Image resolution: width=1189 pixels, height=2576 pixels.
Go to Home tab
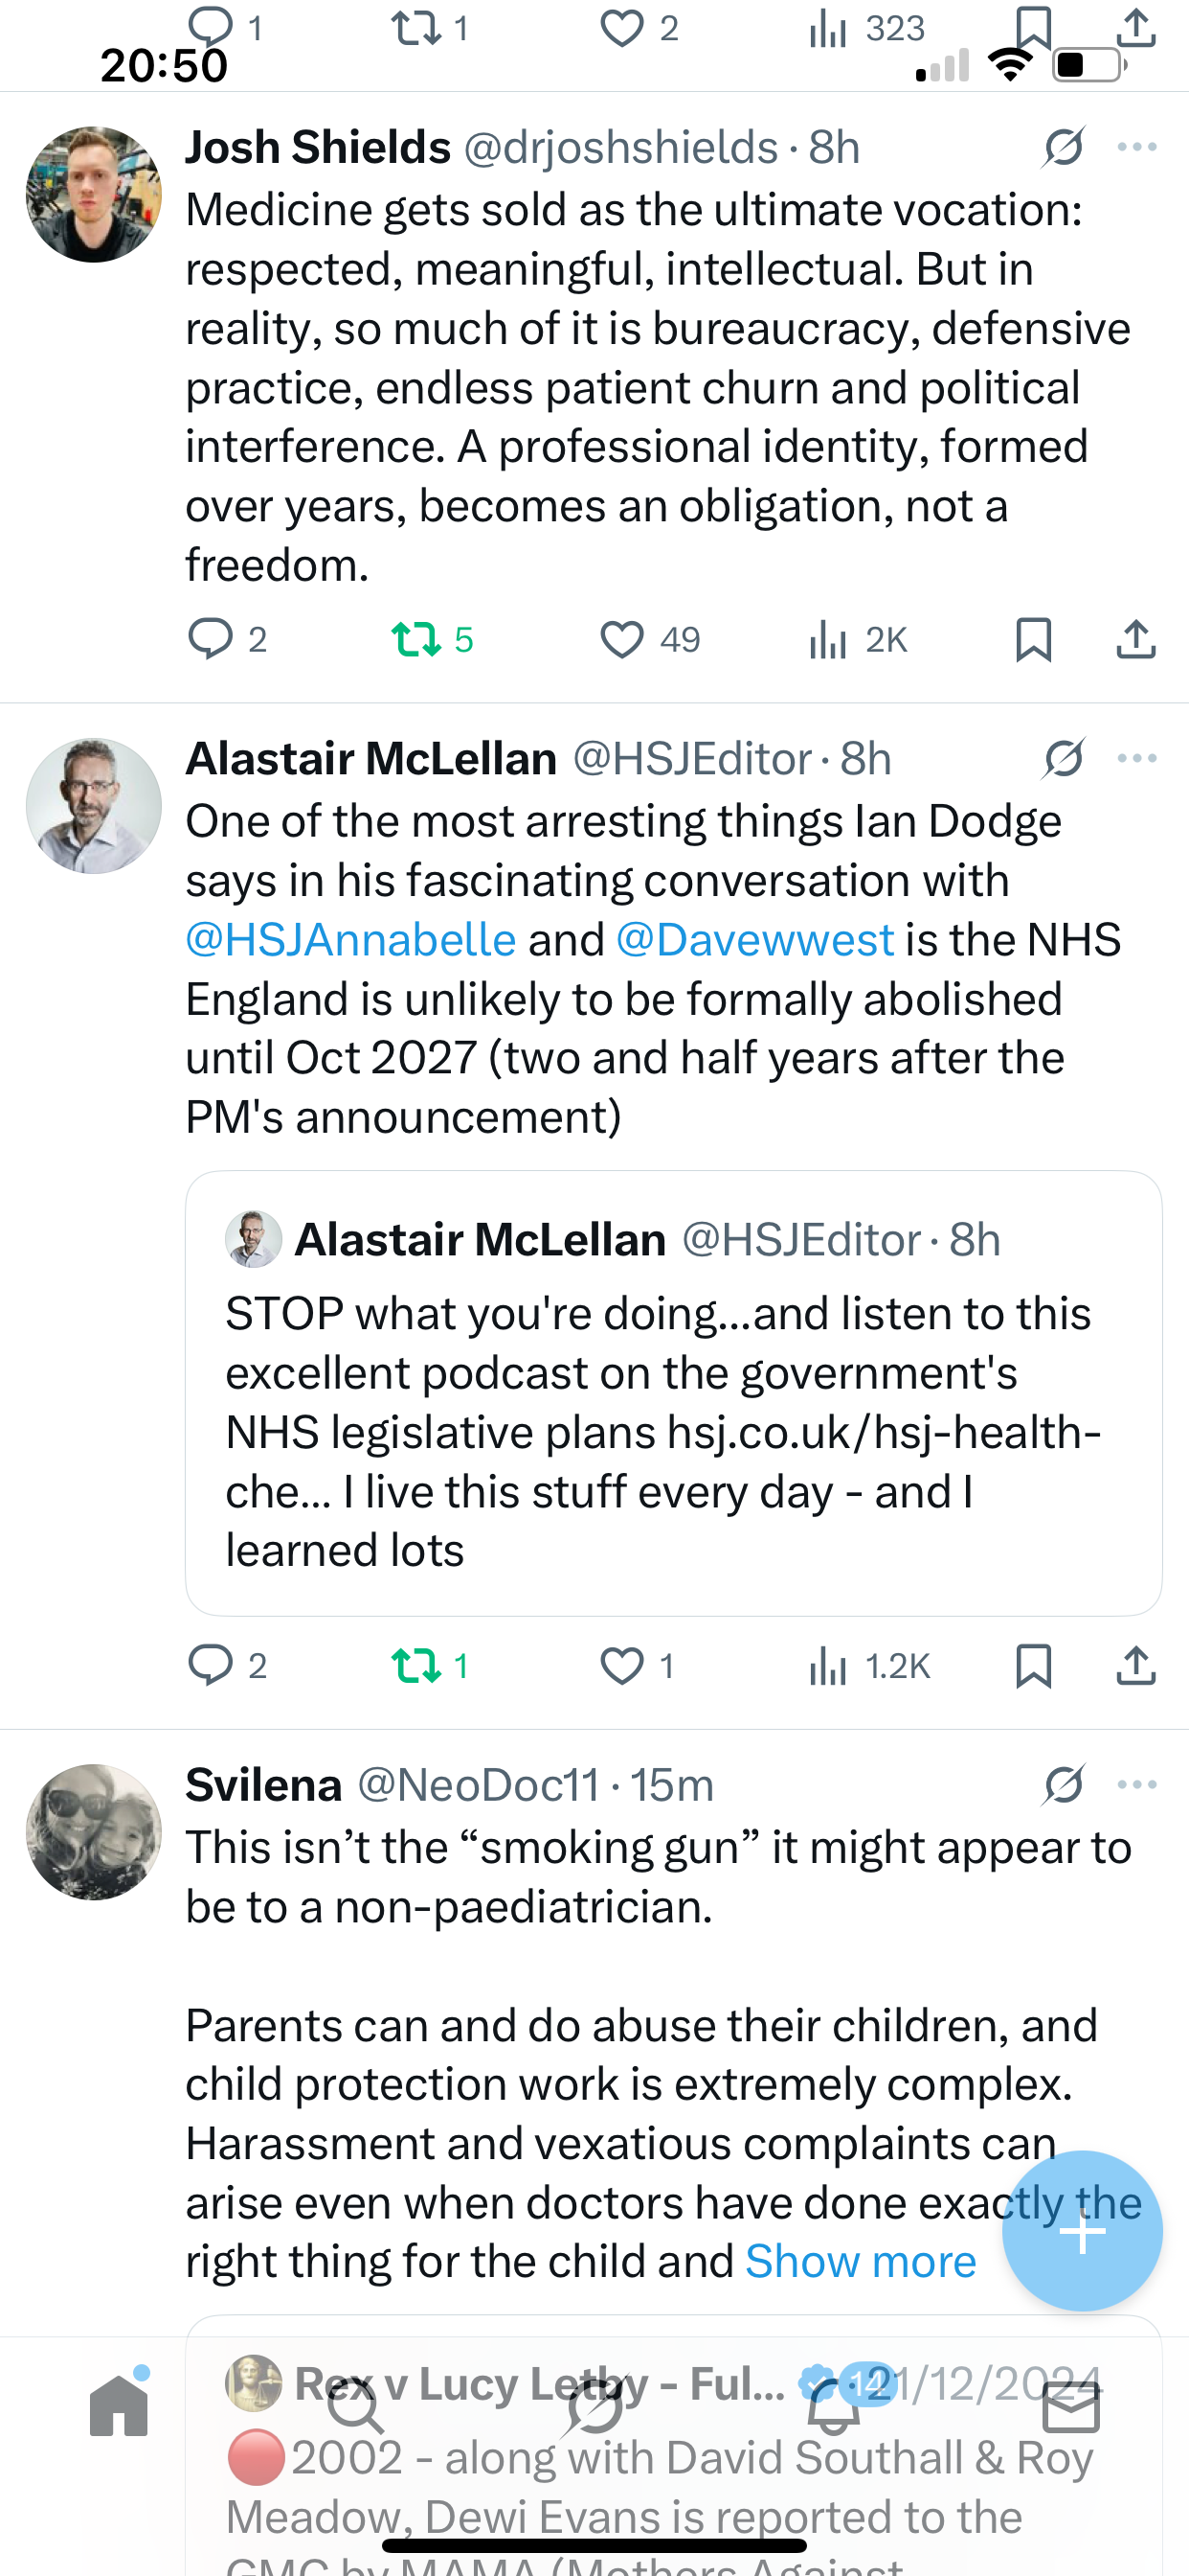pyautogui.click(x=119, y=2406)
